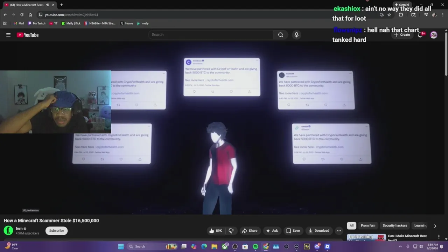448x252 pixels.
Task: Dislike the video
Action: (x=231, y=231)
